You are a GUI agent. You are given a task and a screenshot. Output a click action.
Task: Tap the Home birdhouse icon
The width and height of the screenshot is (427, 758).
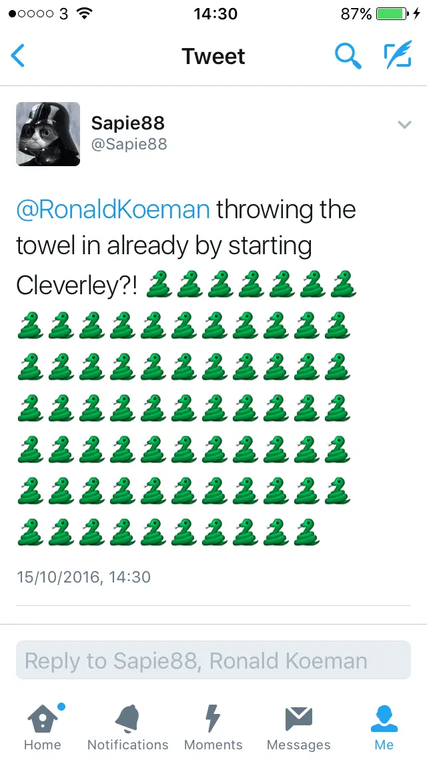(x=43, y=719)
